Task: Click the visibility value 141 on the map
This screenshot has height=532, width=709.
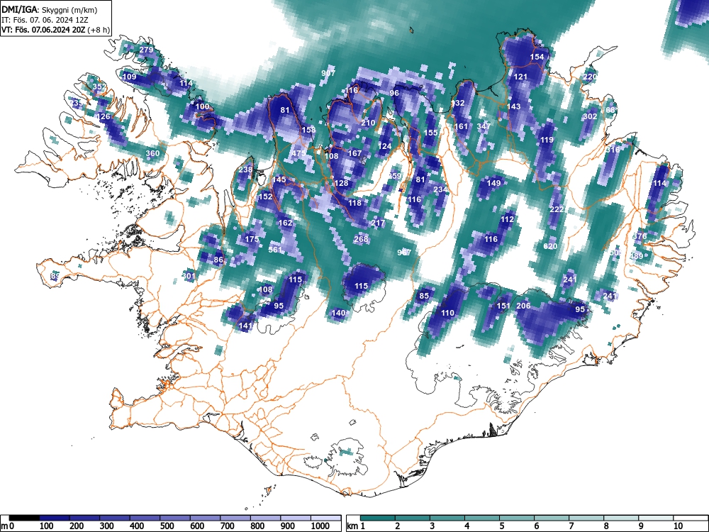Action: point(245,326)
